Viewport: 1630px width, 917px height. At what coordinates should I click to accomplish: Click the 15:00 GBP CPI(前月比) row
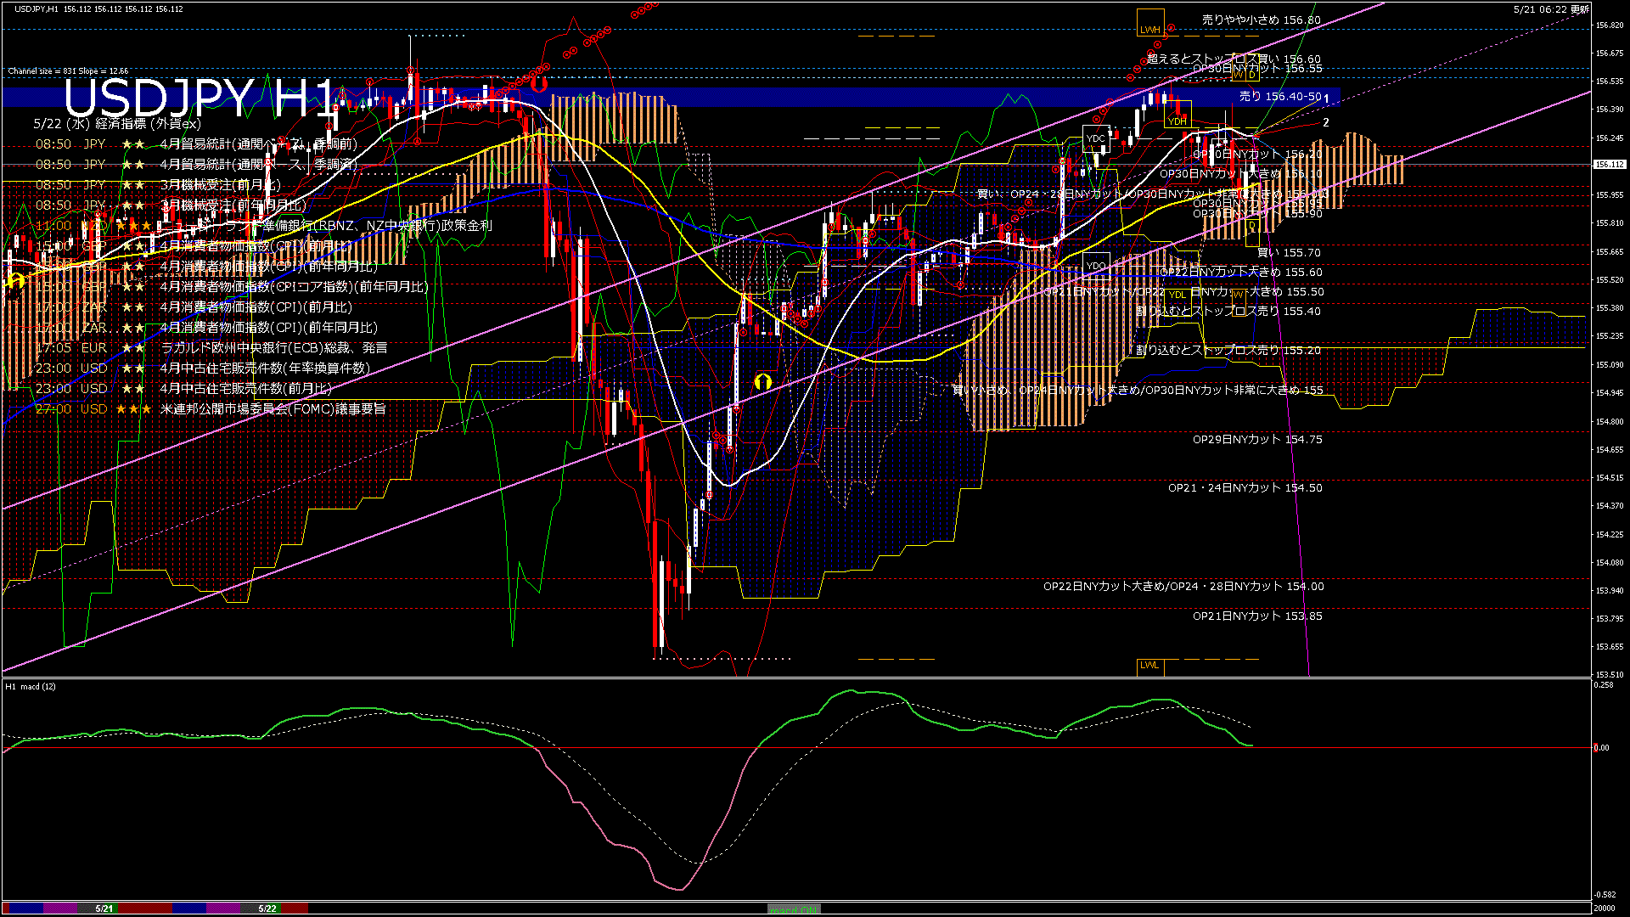pyautogui.click(x=193, y=246)
